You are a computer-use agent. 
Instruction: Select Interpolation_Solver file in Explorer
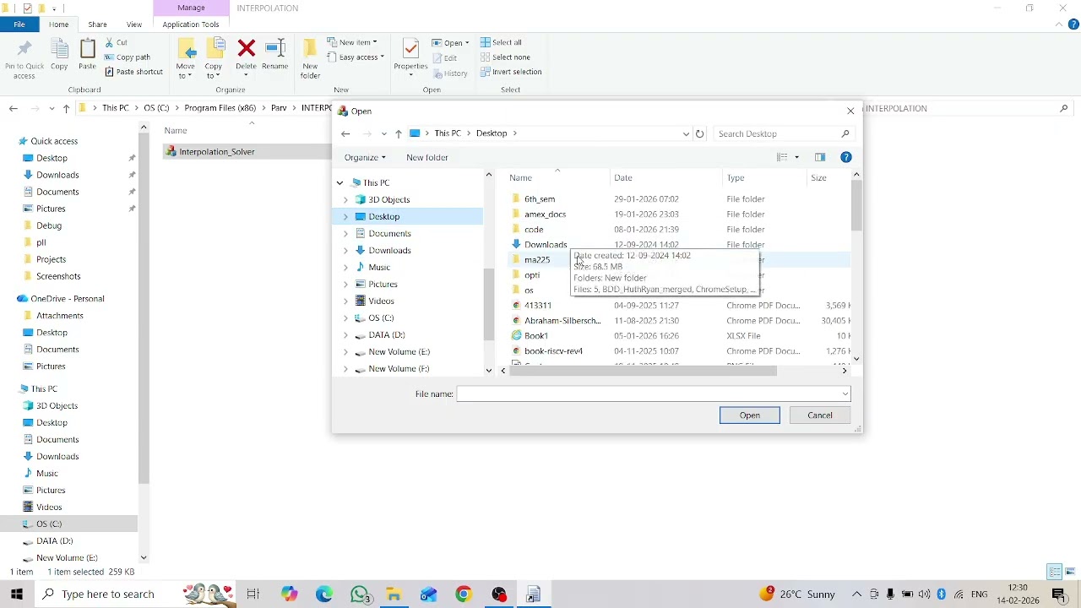(x=216, y=152)
